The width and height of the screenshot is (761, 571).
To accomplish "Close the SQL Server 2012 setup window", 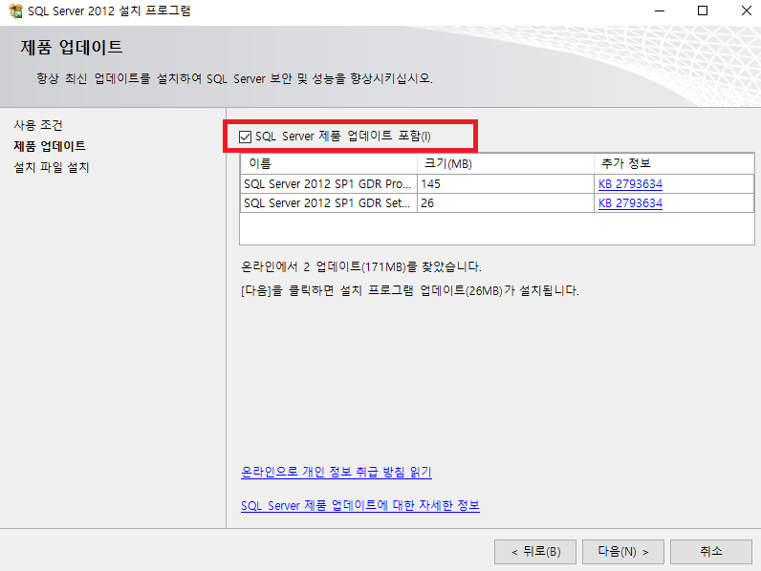I will (x=747, y=11).
